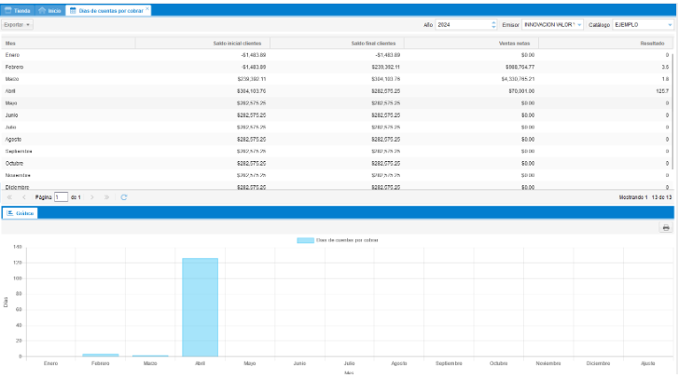Open the Exportar dropdown
Viewport: 679px width, 378px height.
tap(18, 24)
